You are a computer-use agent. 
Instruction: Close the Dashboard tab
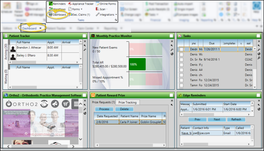[41, 28]
